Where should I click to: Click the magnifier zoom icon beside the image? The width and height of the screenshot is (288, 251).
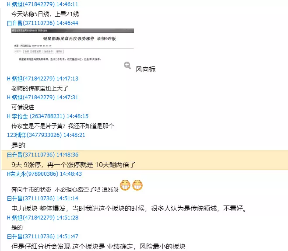(127, 66)
